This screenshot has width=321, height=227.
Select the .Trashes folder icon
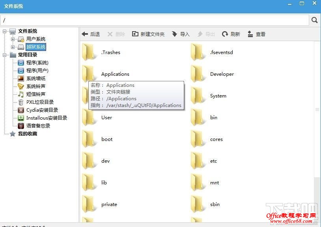point(89,52)
